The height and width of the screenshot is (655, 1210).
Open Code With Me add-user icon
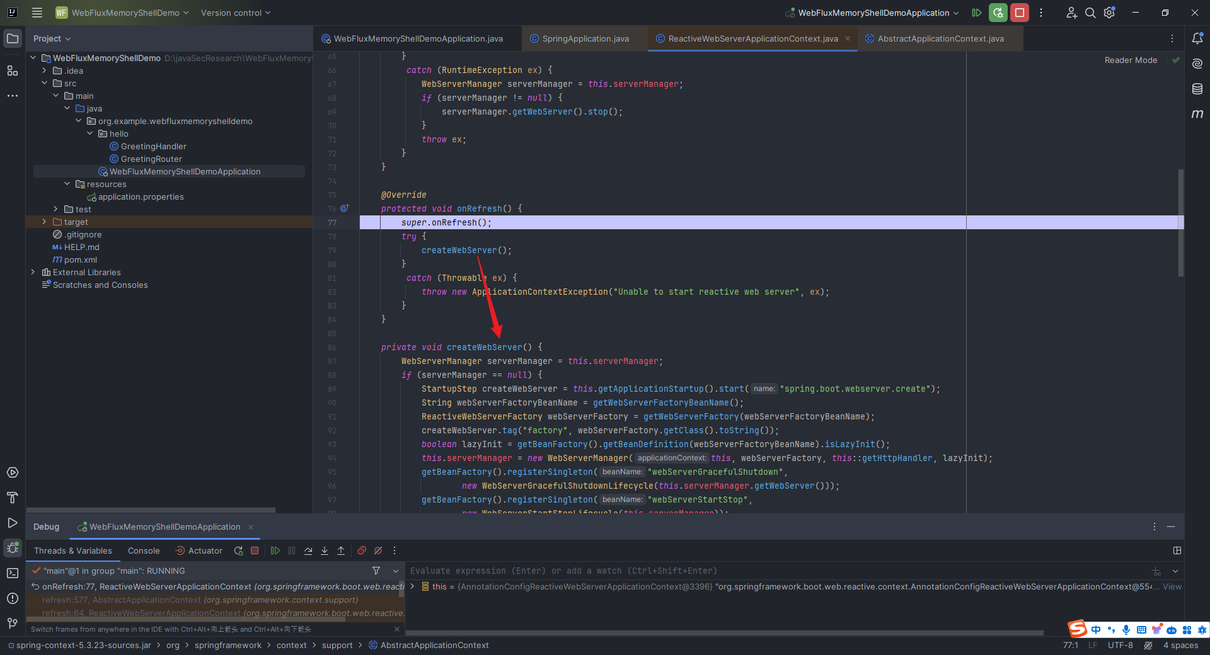pyautogui.click(x=1071, y=13)
